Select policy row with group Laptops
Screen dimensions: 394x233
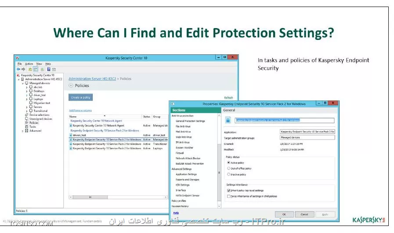point(118,148)
